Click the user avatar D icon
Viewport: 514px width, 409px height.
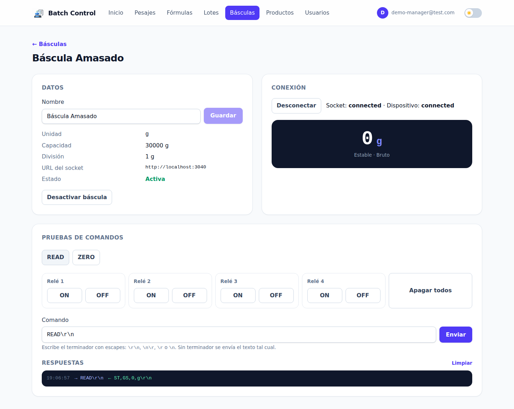coord(383,13)
